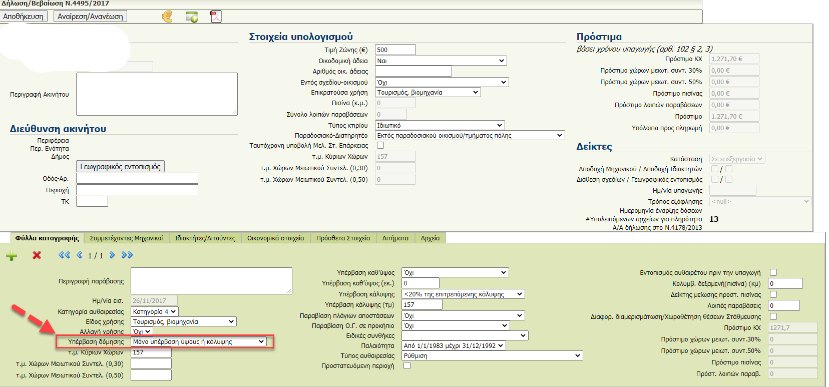
Task: Enable the Προστατευόμενη περιοχή checkbox
Action: tap(407, 365)
